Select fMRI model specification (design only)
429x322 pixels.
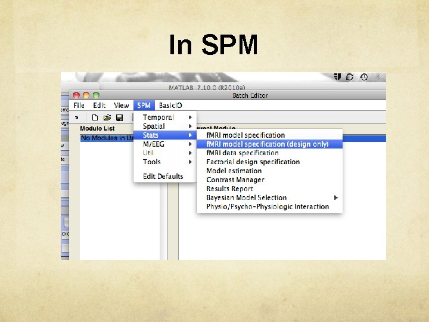pyautogui.click(x=269, y=144)
